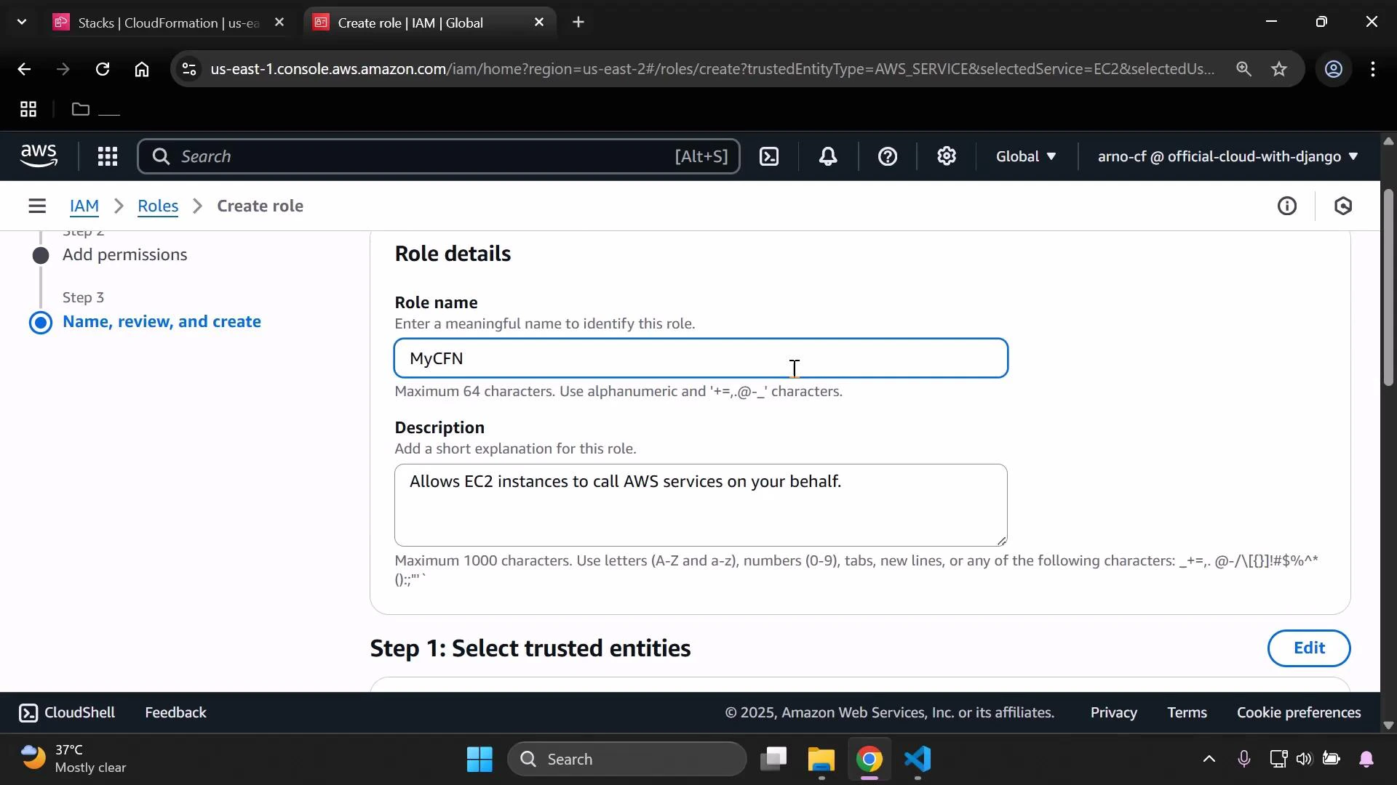
Task: Click the info icon beside Create role
Action: 1287,206
